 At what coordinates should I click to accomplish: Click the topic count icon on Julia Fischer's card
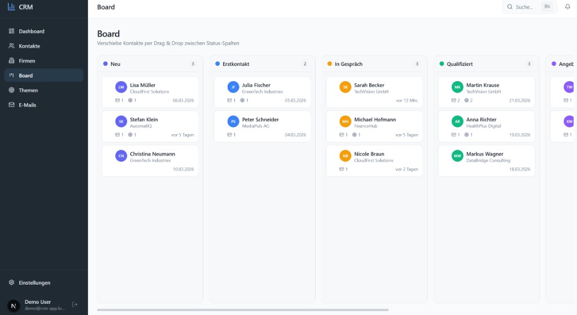(242, 100)
